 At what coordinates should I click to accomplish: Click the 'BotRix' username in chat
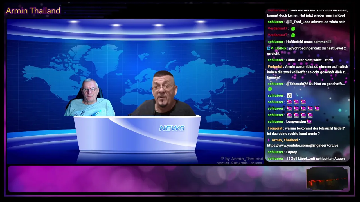click(x=281, y=48)
